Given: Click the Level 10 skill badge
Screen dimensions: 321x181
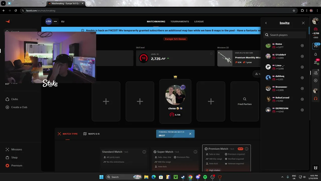Looking at the screenshot, I should tap(143, 58).
